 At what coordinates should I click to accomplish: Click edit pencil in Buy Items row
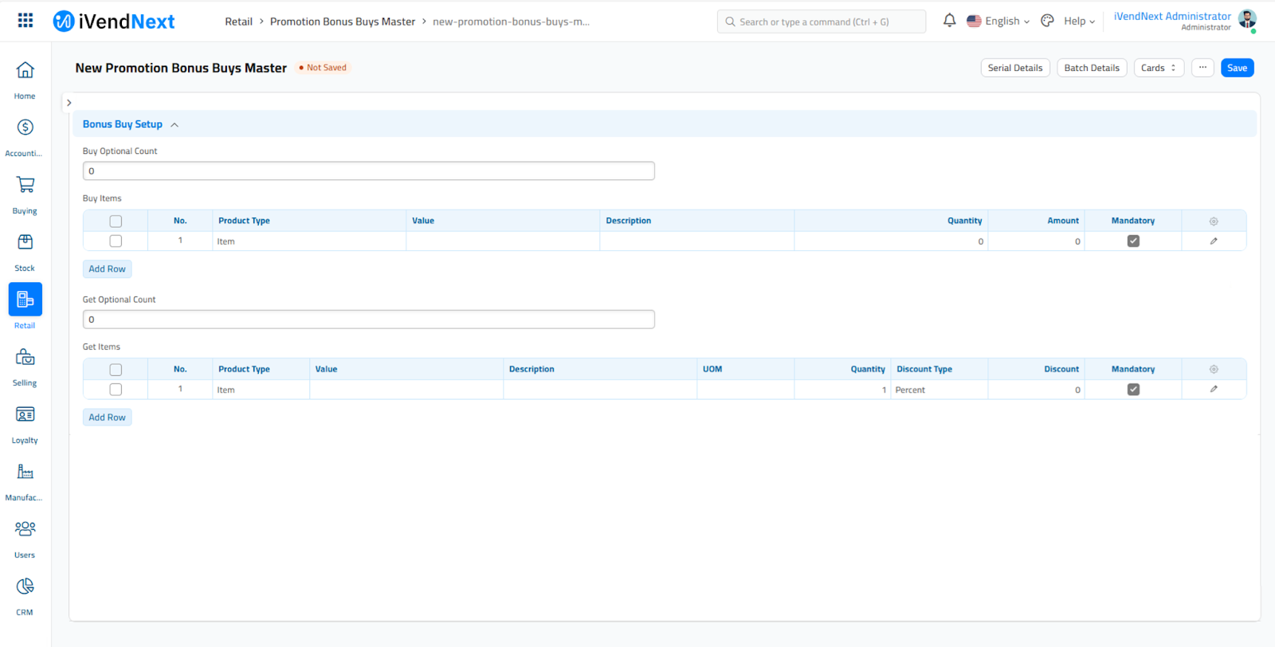coord(1214,241)
